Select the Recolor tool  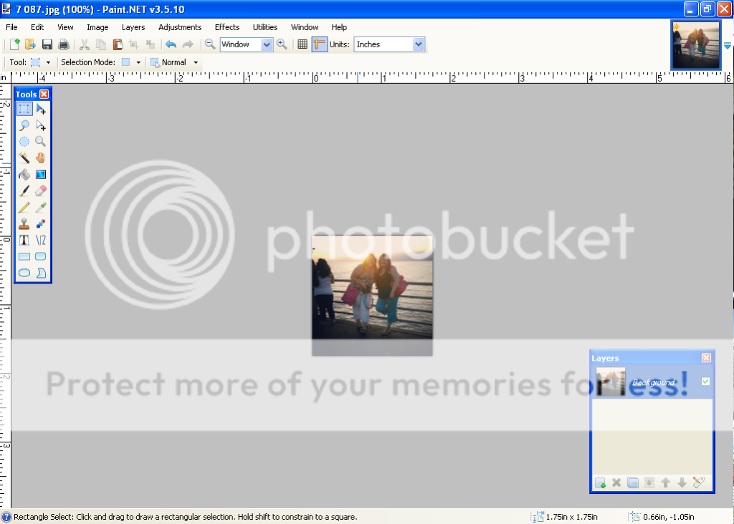(x=41, y=224)
